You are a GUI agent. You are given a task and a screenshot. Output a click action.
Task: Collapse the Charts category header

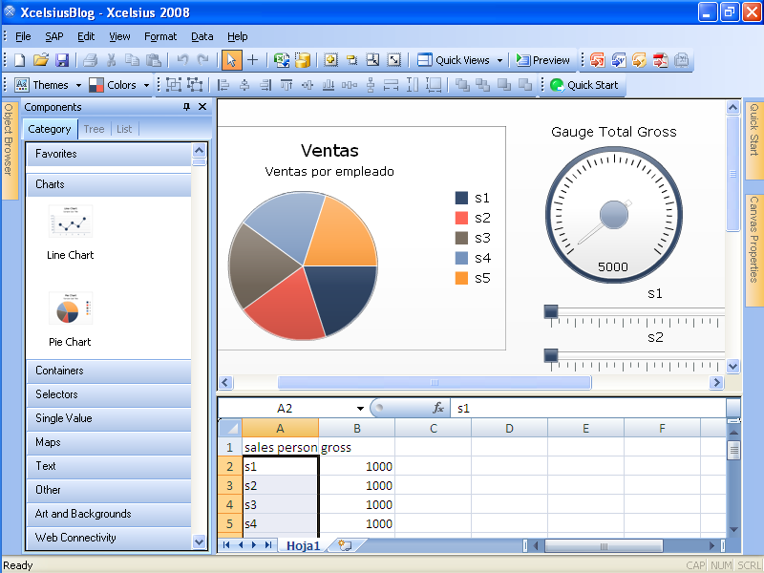tap(109, 184)
